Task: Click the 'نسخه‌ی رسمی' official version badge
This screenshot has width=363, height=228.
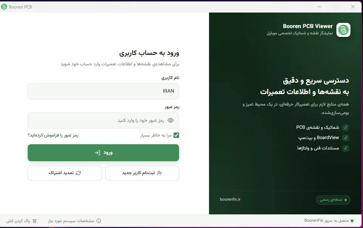Action: (x=333, y=200)
